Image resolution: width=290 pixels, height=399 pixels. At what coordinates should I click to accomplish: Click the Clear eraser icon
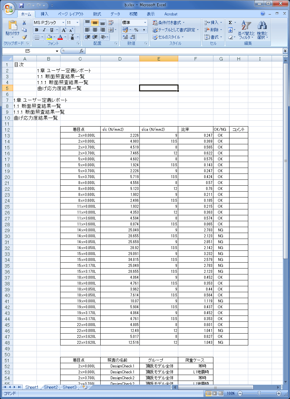click(x=230, y=37)
